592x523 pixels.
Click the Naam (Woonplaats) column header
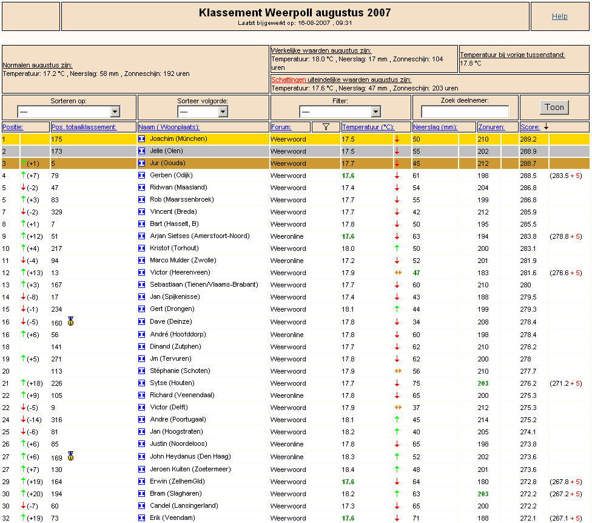coord(169,127)
